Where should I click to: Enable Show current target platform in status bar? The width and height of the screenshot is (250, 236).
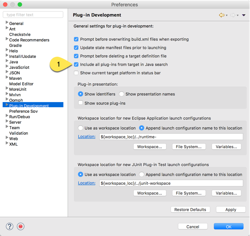(x=76, y=73)
